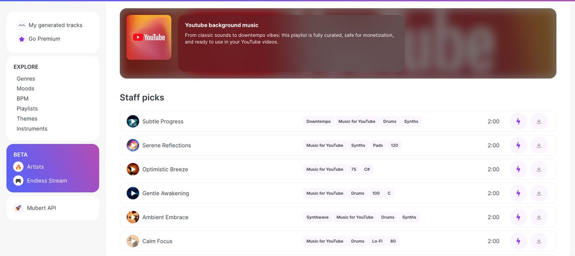Click the Ambient Embrace track title

click(x=165, y=217)
